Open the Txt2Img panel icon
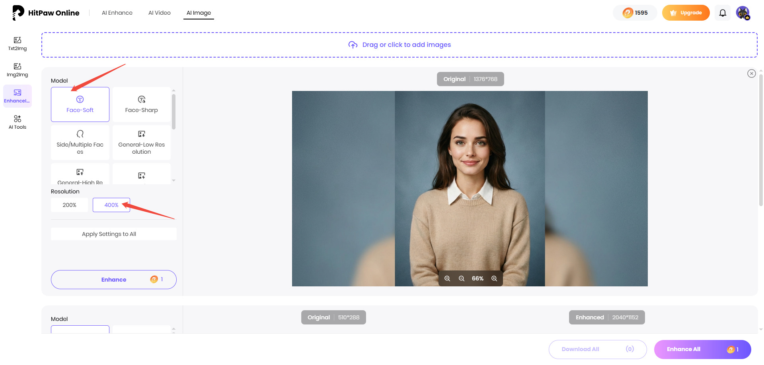This screenshot has width=764, height=365. click(x=17, y=43)
